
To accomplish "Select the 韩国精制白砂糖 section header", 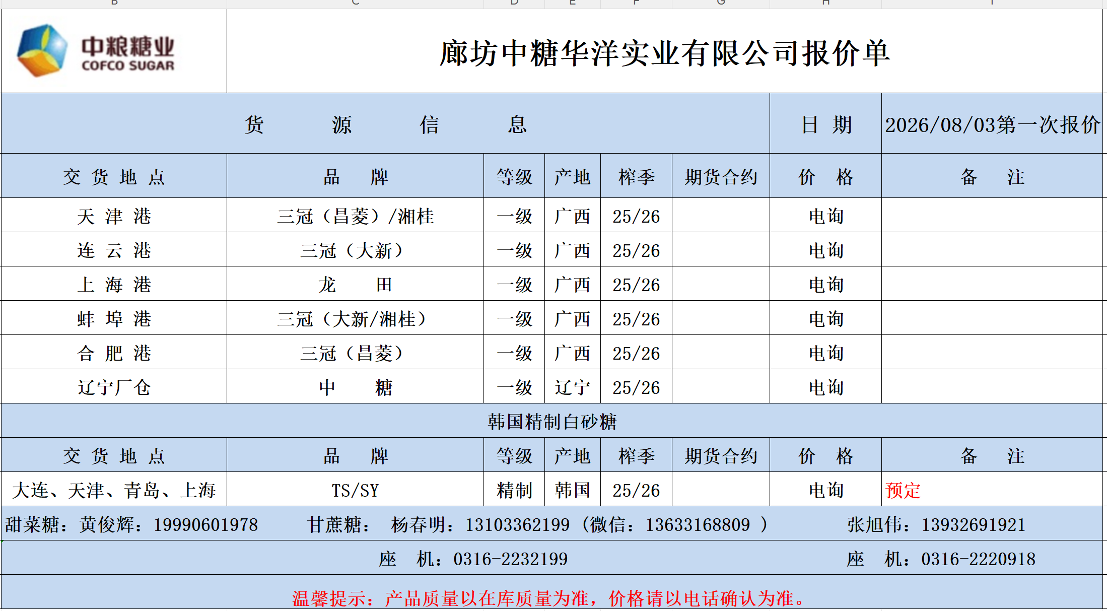I will point(552,421).
